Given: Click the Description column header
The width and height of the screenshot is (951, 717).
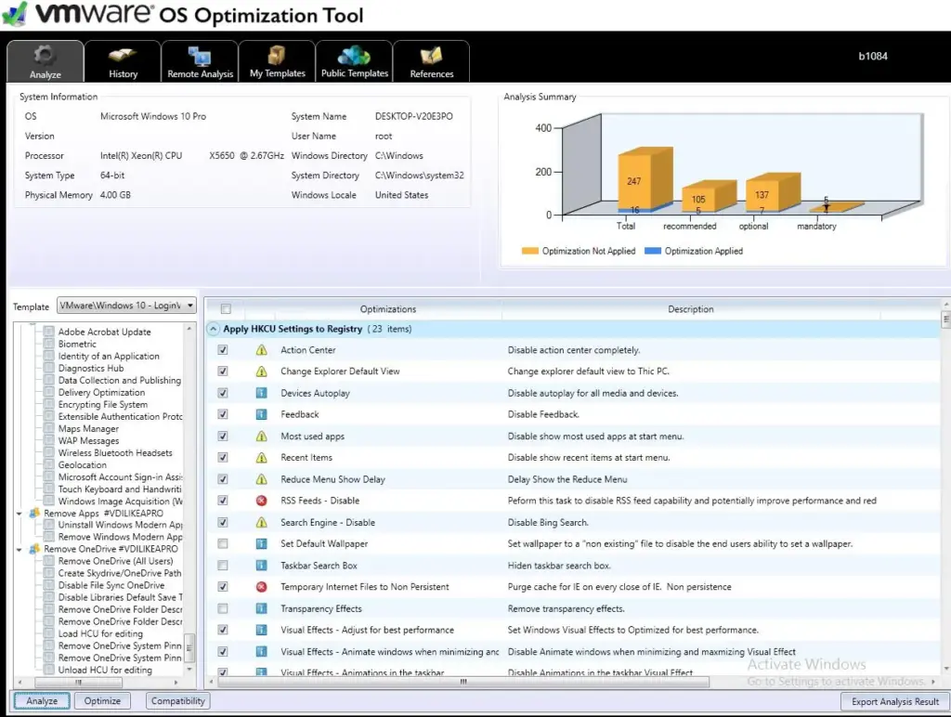Looking at the screenshot, I should coord(691,308).
